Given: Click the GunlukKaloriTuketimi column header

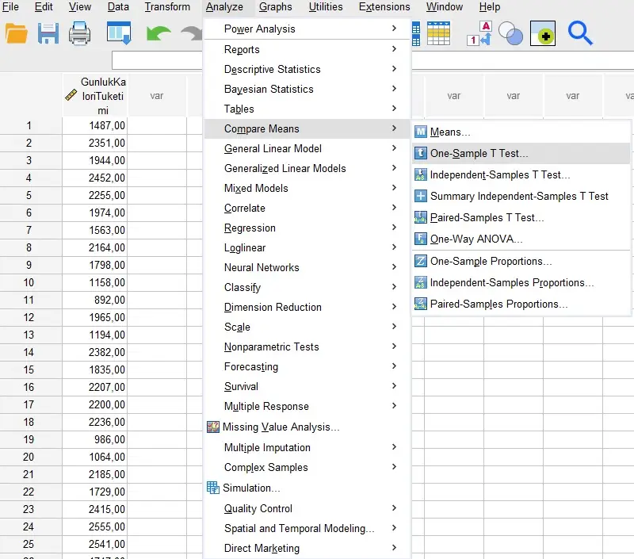Looking at the screenshot, I should 95,96.
